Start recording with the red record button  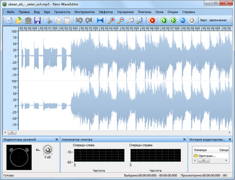click(152, 21)
